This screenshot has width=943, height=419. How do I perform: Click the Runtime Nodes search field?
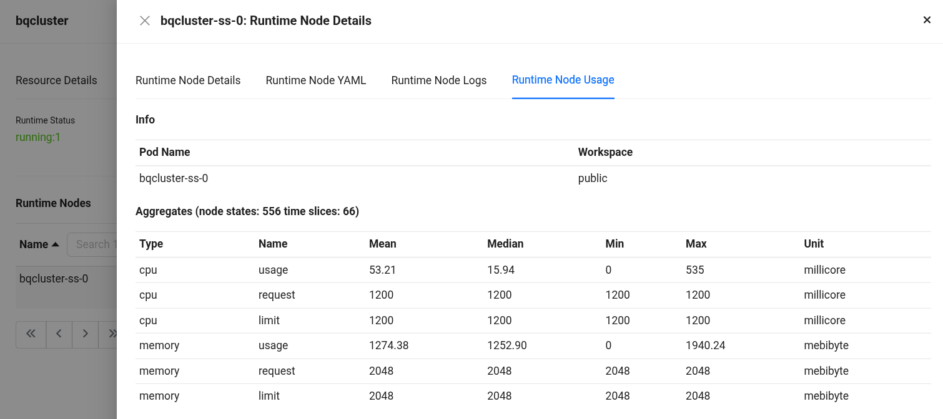(94, 244)
